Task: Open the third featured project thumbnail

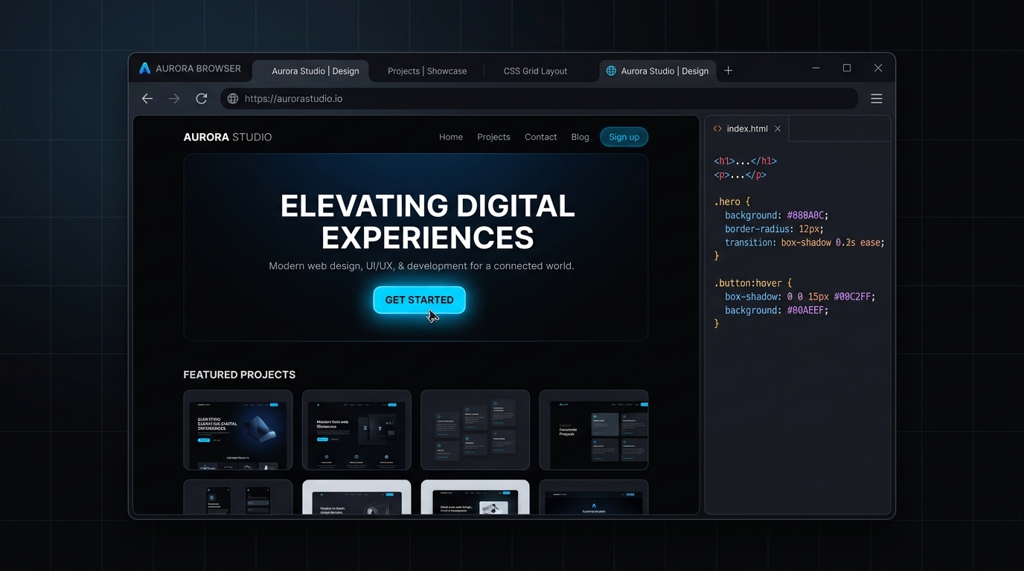Action: coord(475,430)
